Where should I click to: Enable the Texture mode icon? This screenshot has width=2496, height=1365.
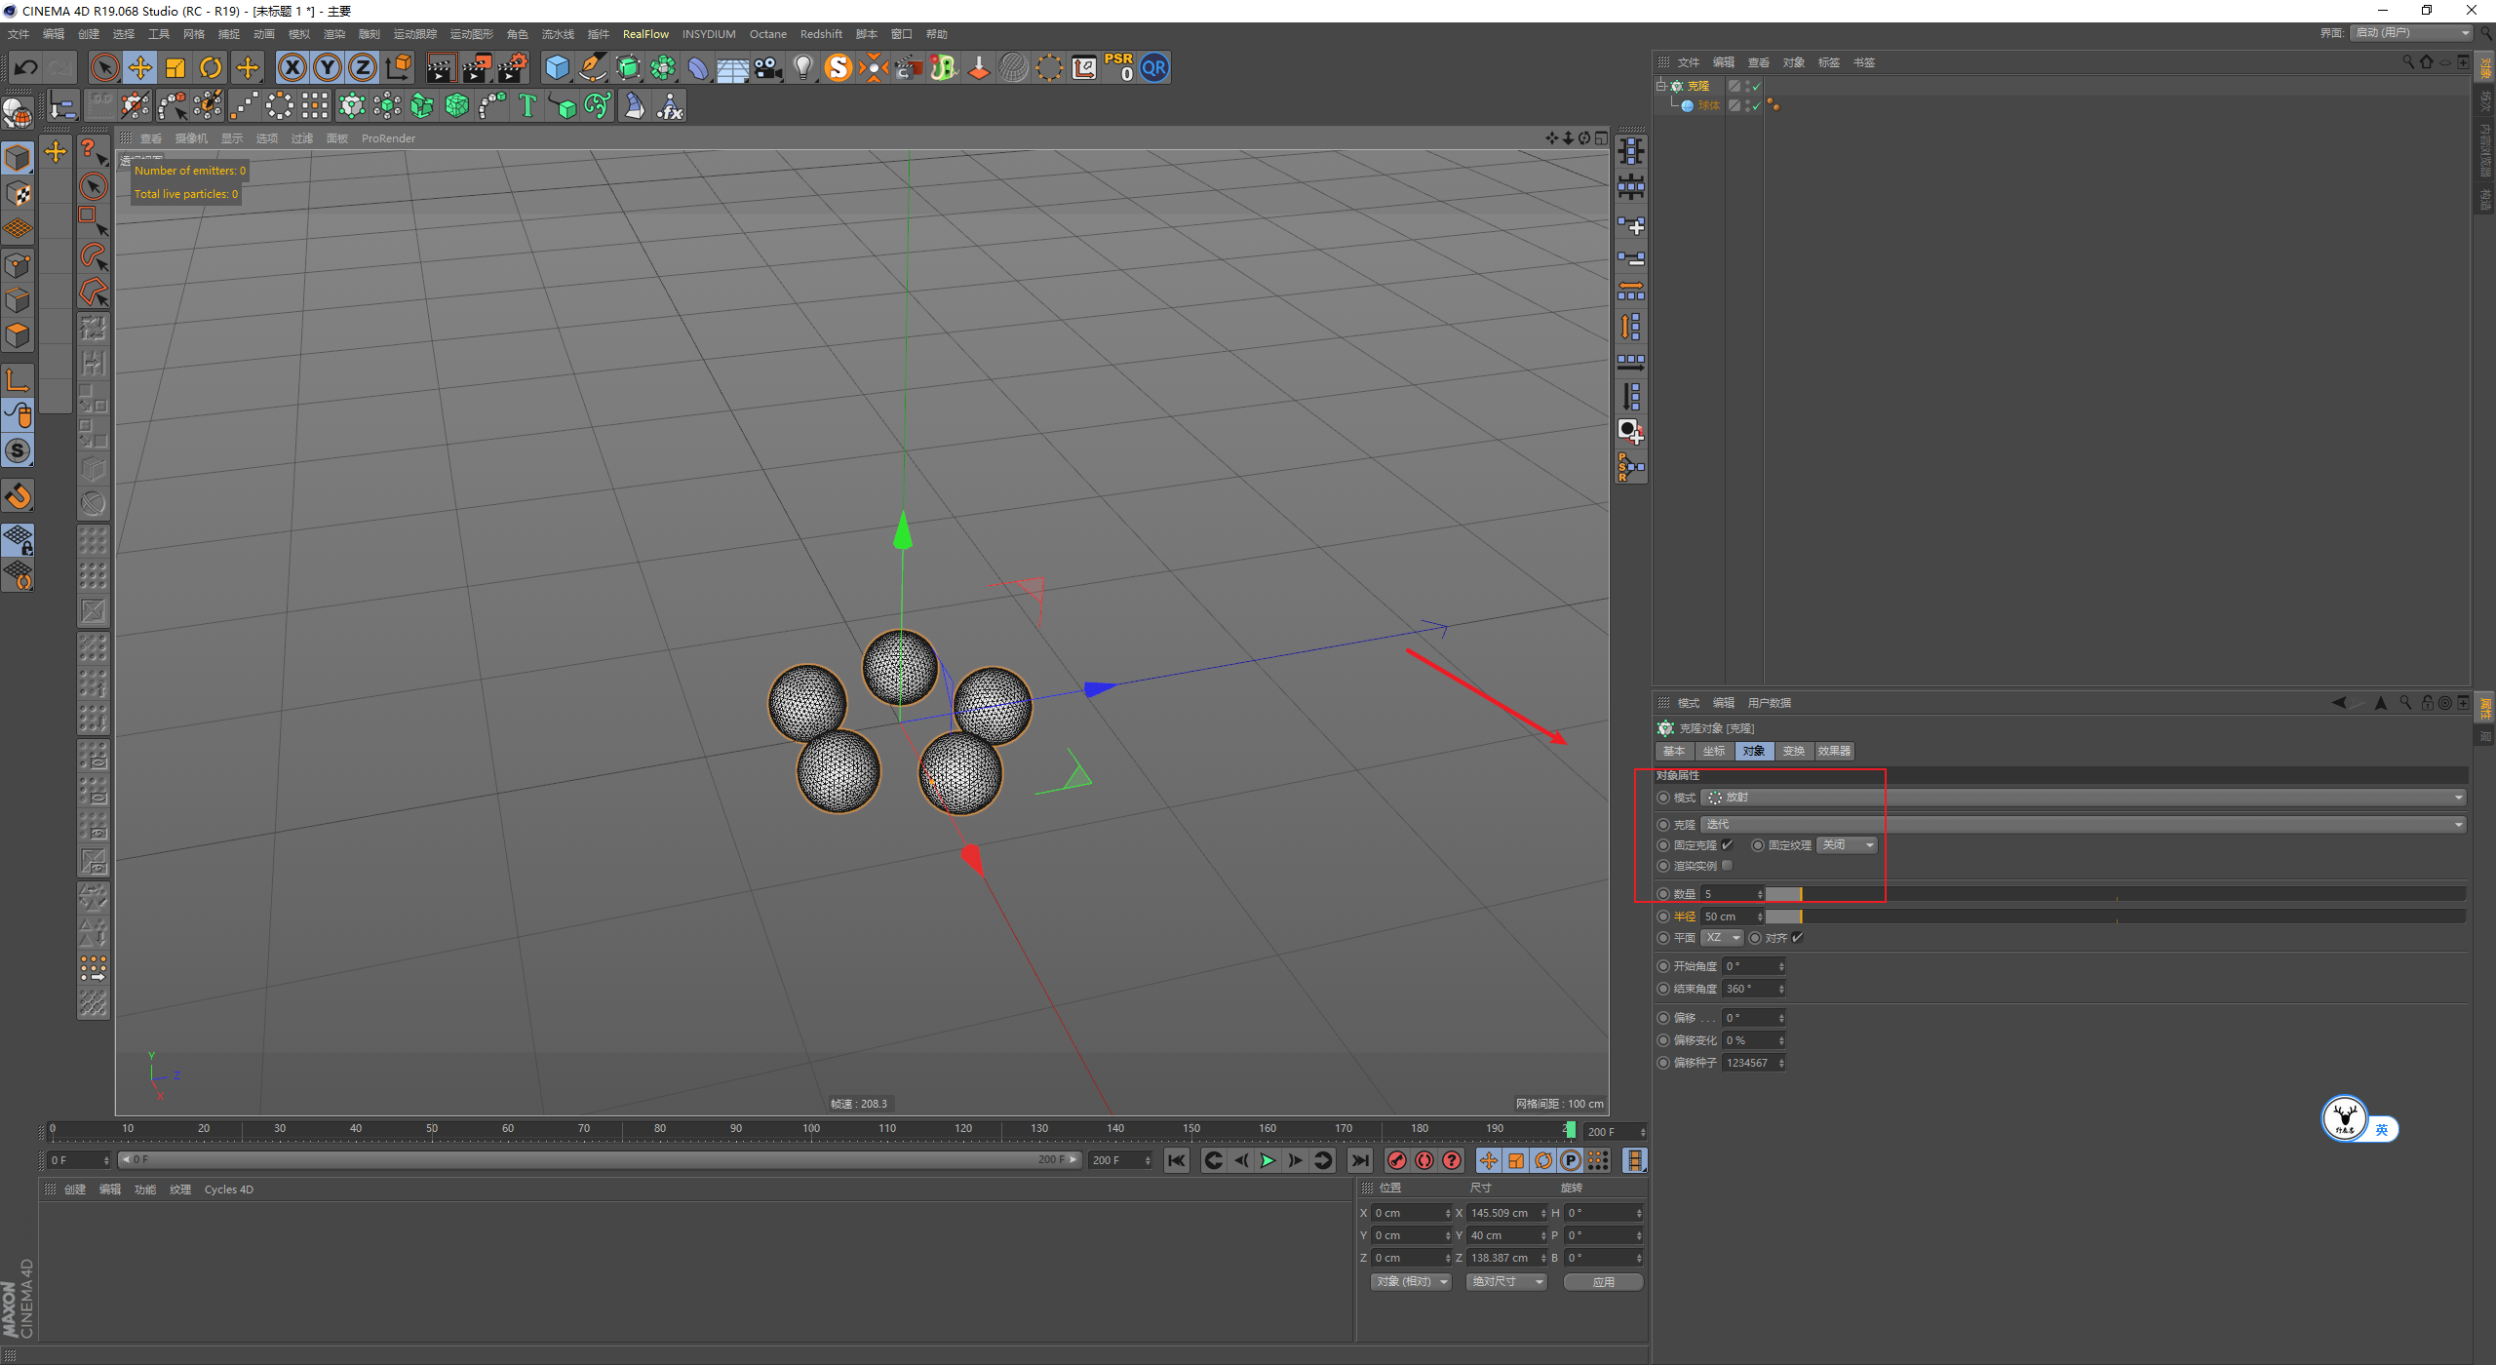pos(18,193)
